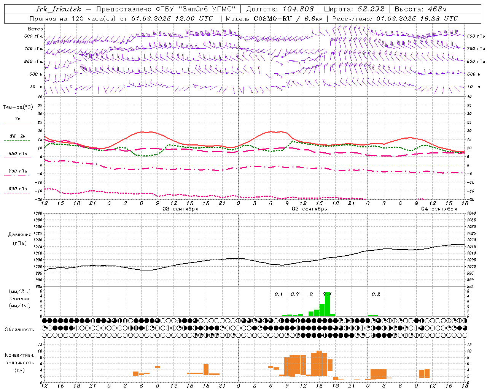The width and height of the screenshot is (487, 389).
Task: Click the precipitation total '0.1'
Action: (x=279, y=294)
